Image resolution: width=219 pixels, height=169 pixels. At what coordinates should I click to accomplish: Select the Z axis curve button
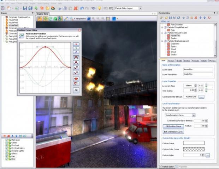click(x=76, y=52)
